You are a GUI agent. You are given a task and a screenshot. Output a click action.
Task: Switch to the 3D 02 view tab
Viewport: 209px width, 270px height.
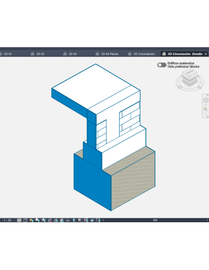tap(37, 54)
